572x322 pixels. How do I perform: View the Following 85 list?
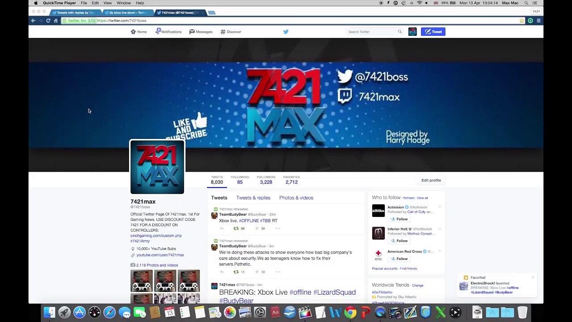[x=240, y=180]
